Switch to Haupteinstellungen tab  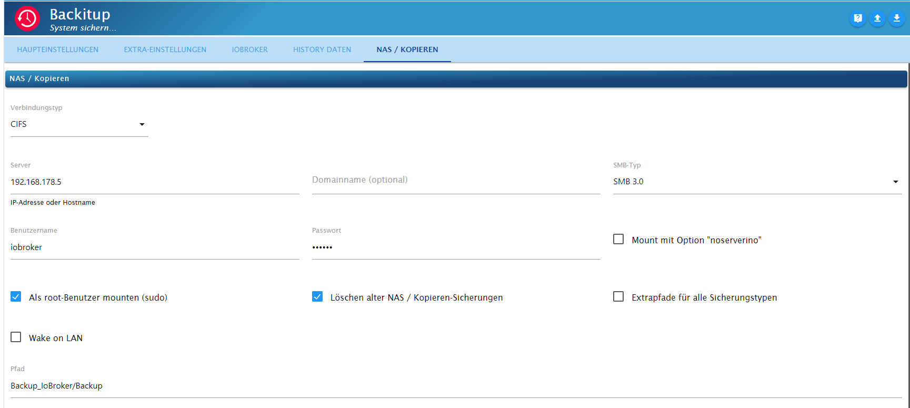58,49
